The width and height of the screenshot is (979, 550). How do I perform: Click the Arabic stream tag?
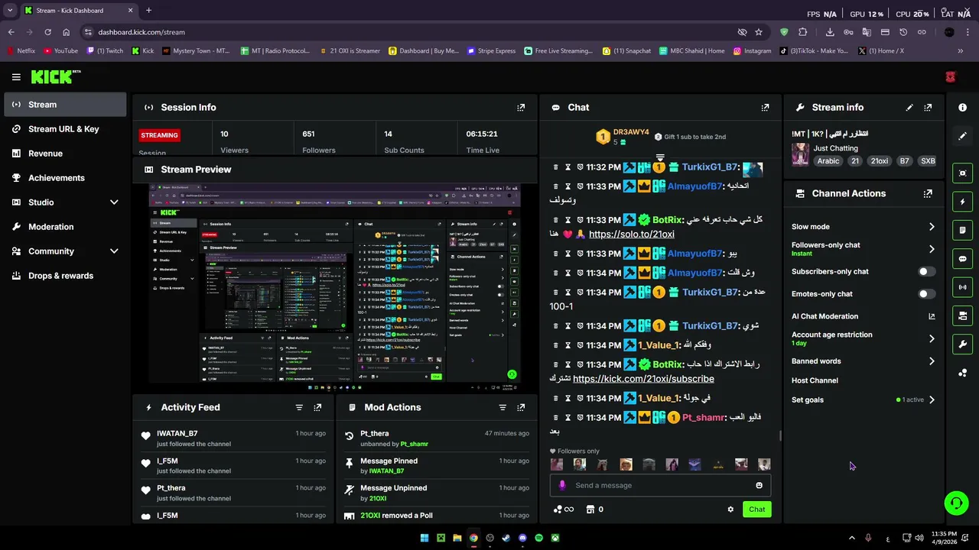pyautogui.click(x=828, y=161)
